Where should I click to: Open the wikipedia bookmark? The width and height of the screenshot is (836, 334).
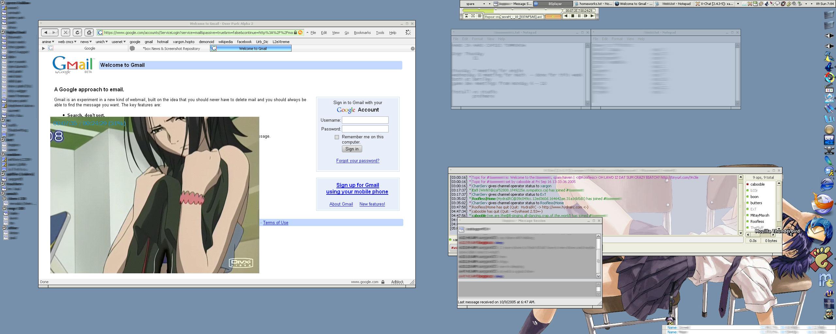pyautogui.click(x=225, y=42)
